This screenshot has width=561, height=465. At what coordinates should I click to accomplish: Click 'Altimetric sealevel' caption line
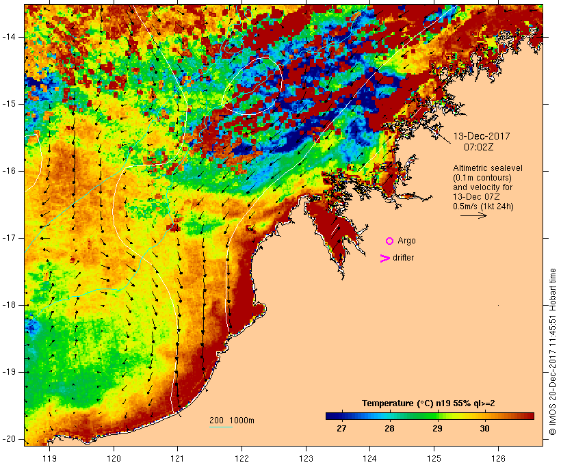(x=488, y=168)
